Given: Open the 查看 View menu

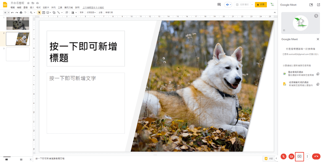Looking at the screenshot, I should coord(25,8).
